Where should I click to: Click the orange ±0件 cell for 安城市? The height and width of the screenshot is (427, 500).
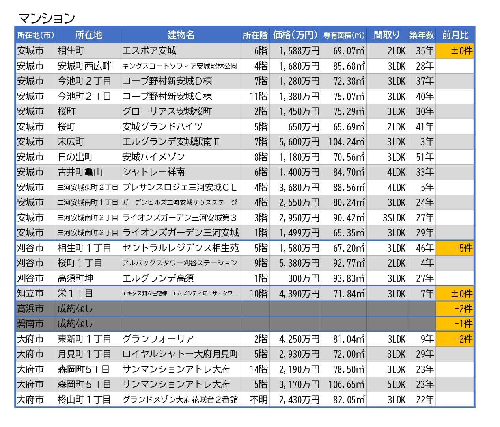(455, 51)
